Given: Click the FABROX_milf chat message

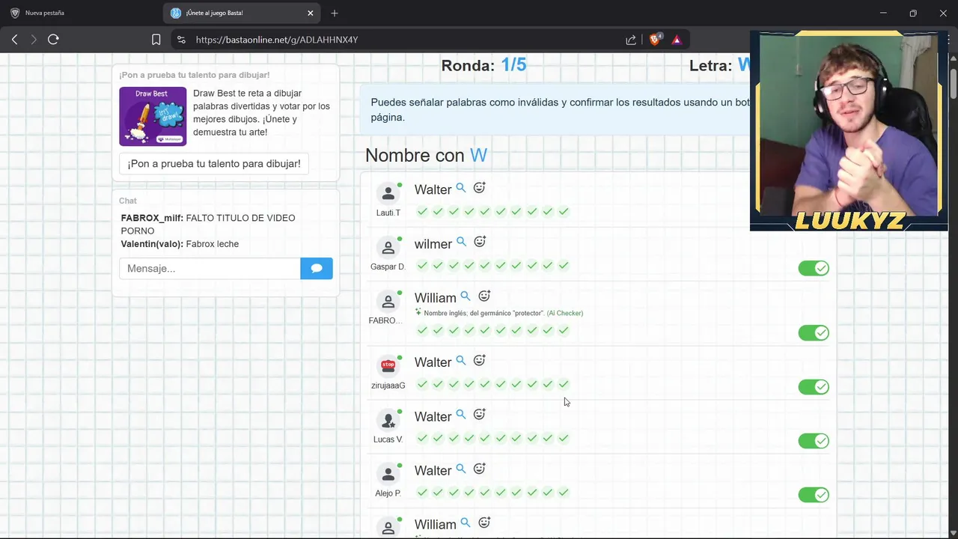Looking at the screenshot, I should click(x=208, y=224).
